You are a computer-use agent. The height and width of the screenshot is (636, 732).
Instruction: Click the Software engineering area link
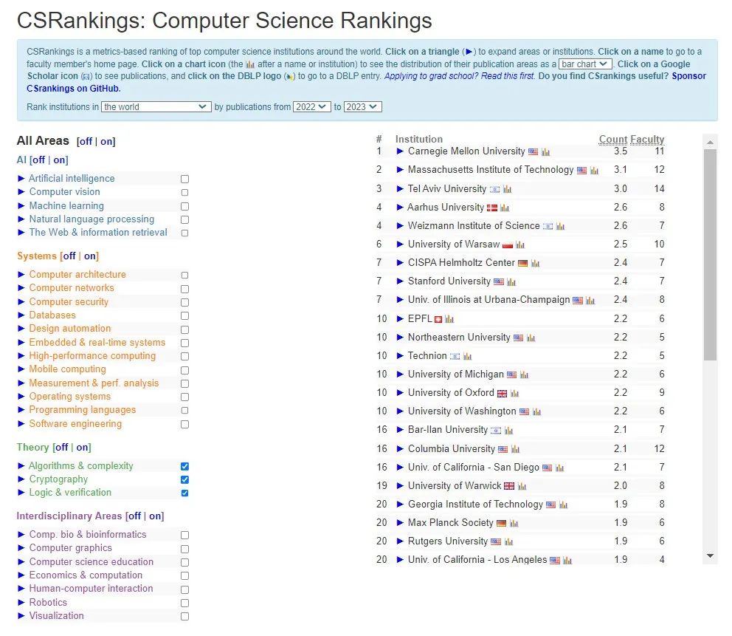[x=75, y=424]
